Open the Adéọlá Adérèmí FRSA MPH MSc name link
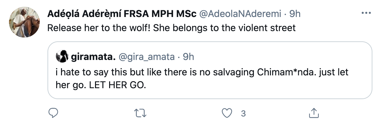 pyautogui.click(x=122, y=14)
